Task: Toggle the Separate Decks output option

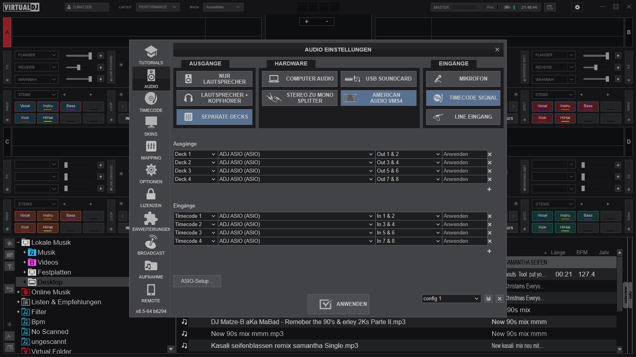Action: 214,117
